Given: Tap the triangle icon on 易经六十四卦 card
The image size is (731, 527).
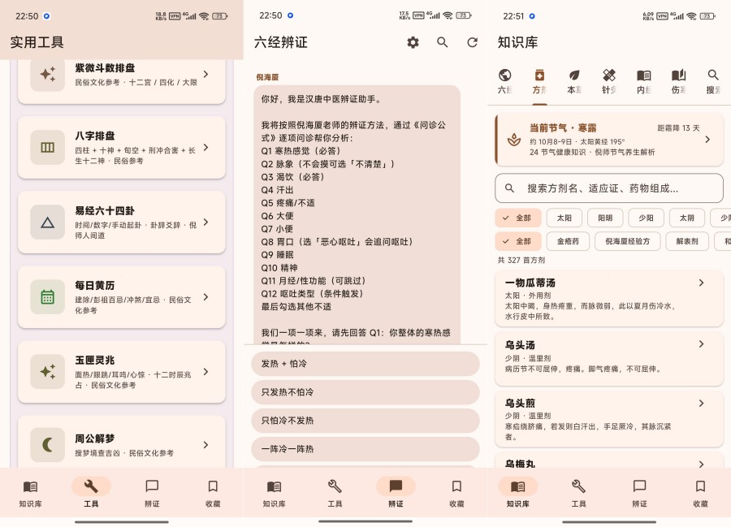Looking at the screenshot, I should pyautogui.click(x=48, y=222).
